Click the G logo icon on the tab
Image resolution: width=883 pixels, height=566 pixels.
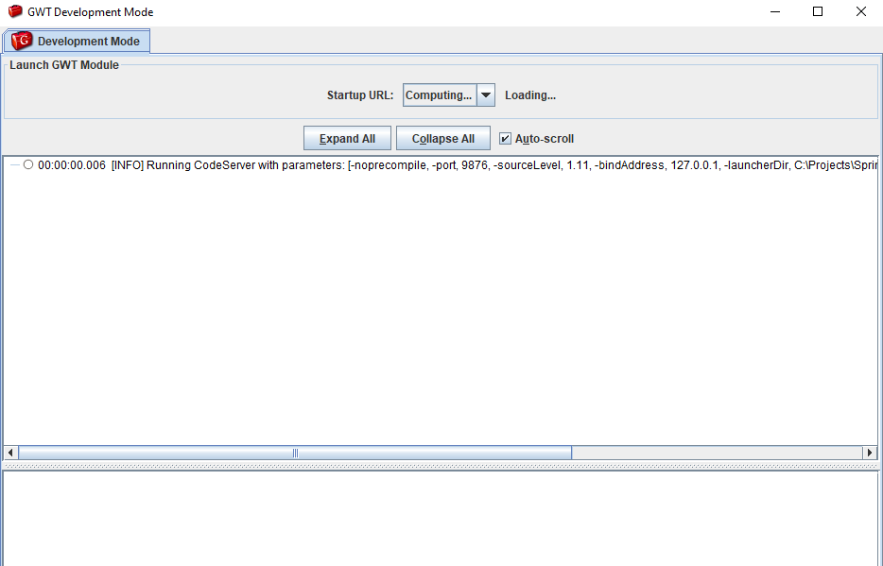22,41
